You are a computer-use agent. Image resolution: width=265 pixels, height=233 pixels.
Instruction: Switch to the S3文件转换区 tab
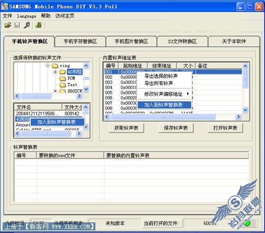(182, 41)
